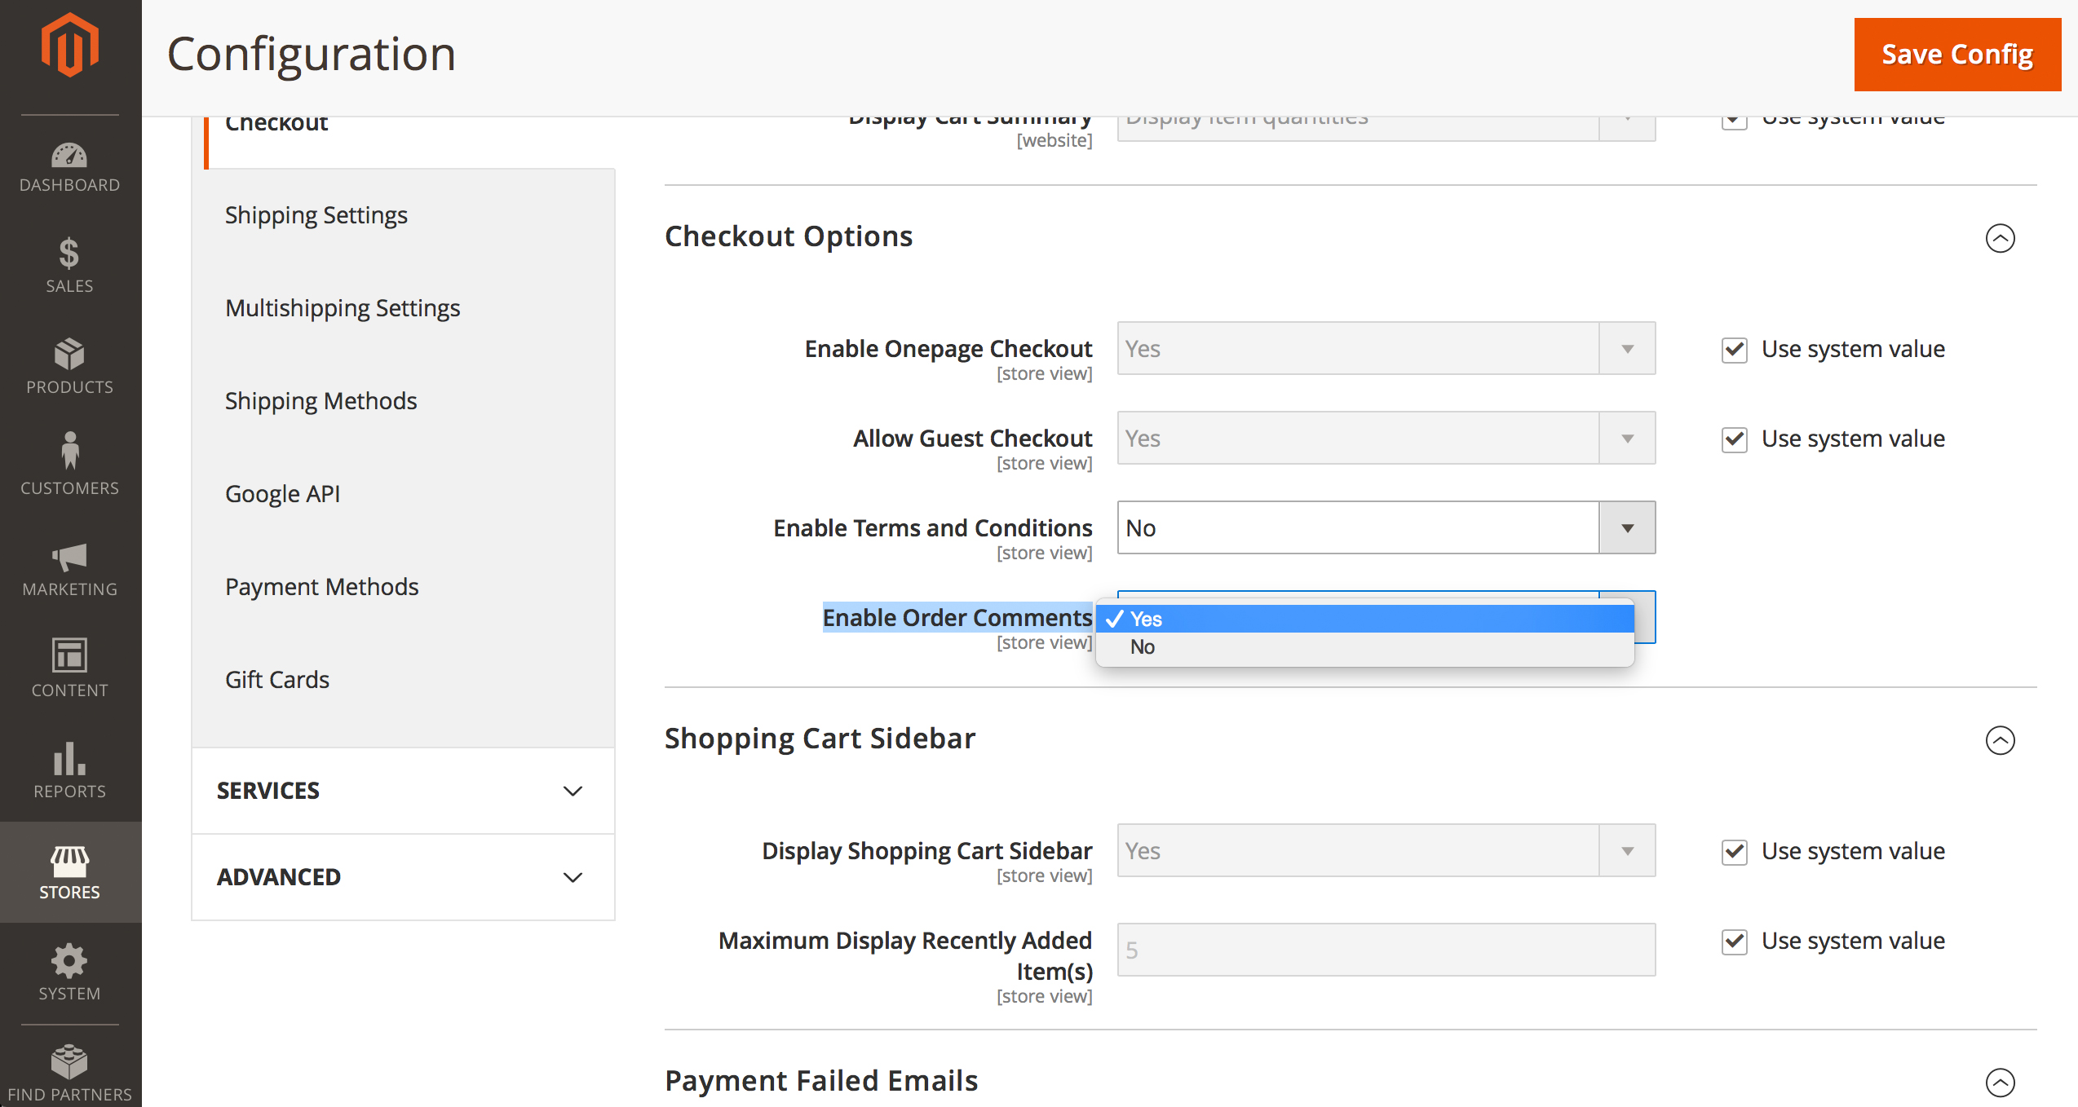Open the Find Partners cube icon

[x=69, y=1062]
